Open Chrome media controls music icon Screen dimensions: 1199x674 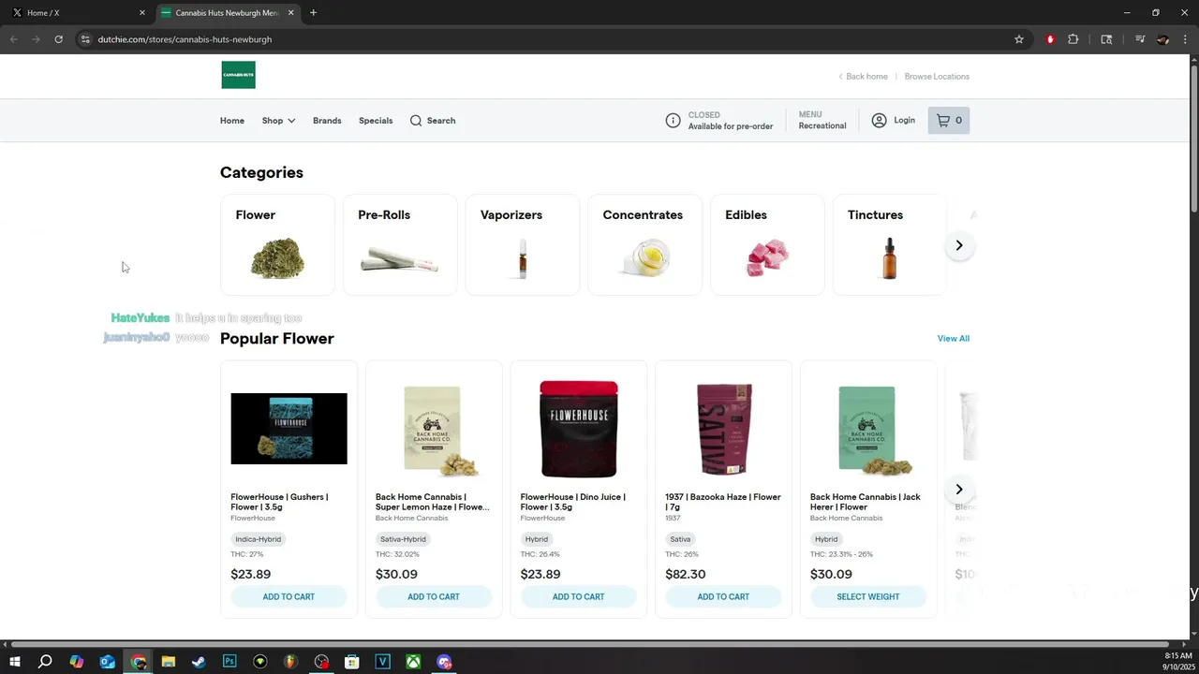pos(1140,39)
